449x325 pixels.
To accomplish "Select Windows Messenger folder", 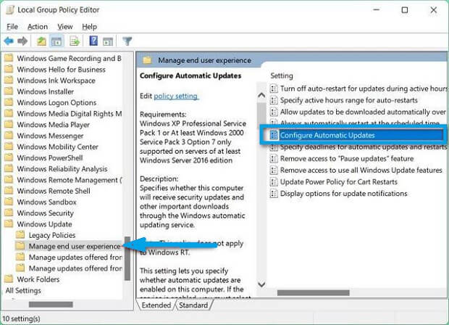I will (50, 136).
